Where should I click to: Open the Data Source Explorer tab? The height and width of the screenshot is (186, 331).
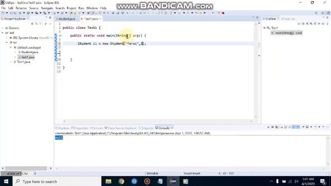(x=121, y=128)
